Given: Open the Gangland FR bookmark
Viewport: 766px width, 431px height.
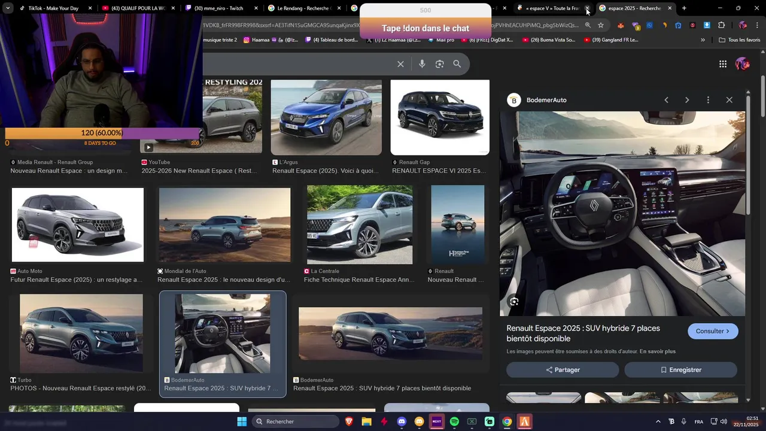Looking at the screenshot, I should point(611,40).
